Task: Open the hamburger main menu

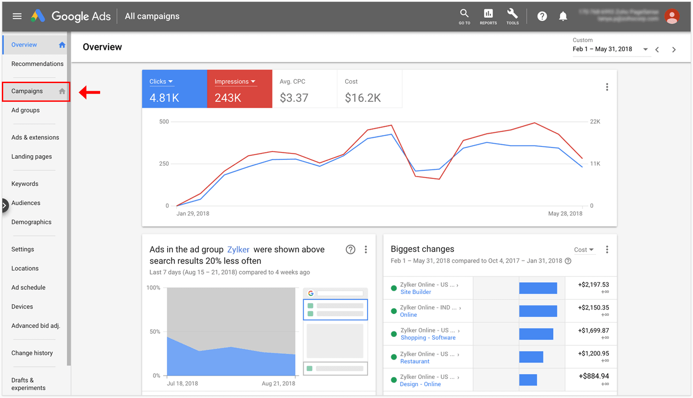Action: click(17, 16)
